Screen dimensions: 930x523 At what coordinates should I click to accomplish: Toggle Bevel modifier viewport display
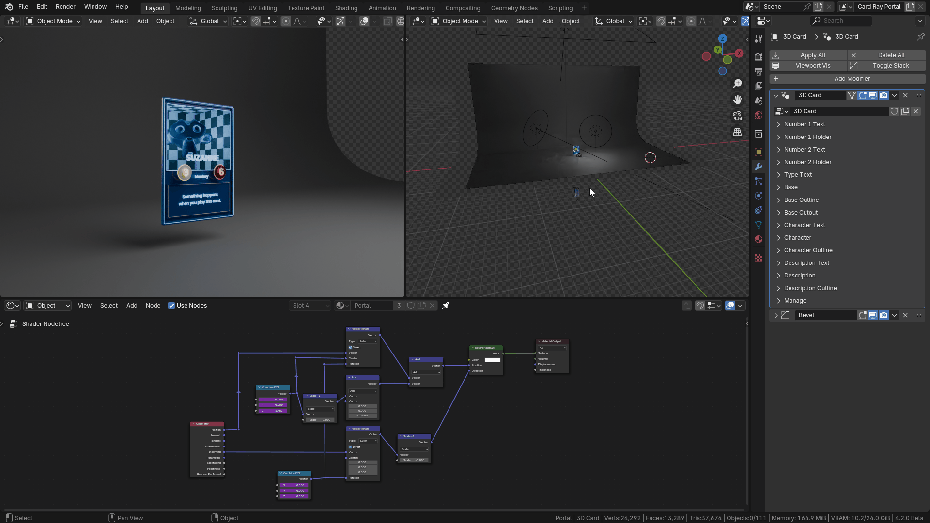pyautogui.click(x=873, y=315)
